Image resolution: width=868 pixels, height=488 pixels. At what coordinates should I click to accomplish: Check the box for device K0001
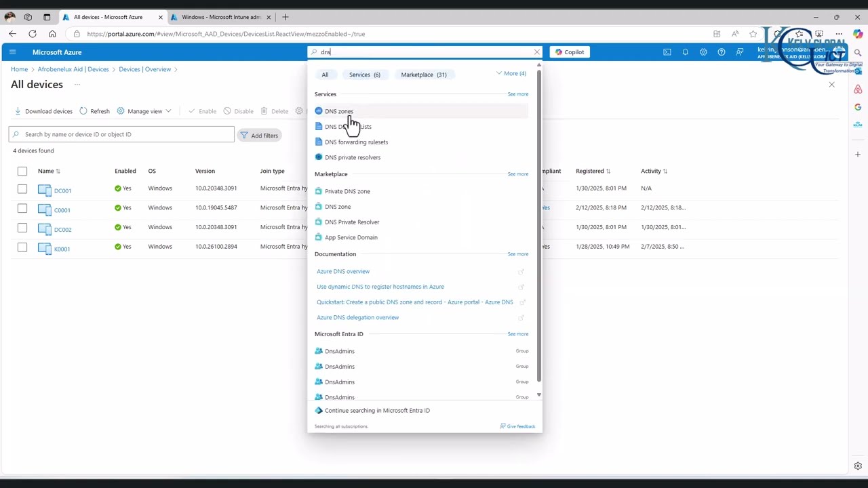point(22,247)
